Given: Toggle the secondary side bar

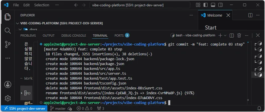Looking at the screenshot, I should tap(220, 5).
